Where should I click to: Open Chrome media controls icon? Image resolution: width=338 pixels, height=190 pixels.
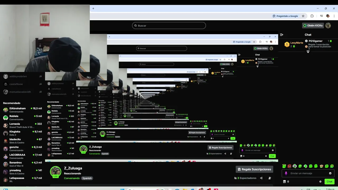[x=321, y=16]
